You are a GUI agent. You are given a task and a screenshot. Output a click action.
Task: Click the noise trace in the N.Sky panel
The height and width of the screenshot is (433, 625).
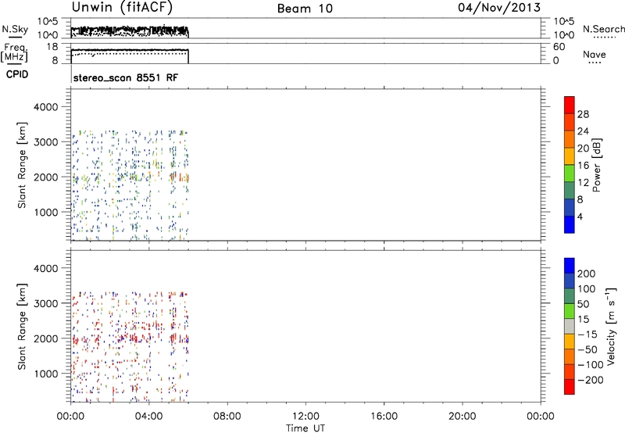click(130, 30)
